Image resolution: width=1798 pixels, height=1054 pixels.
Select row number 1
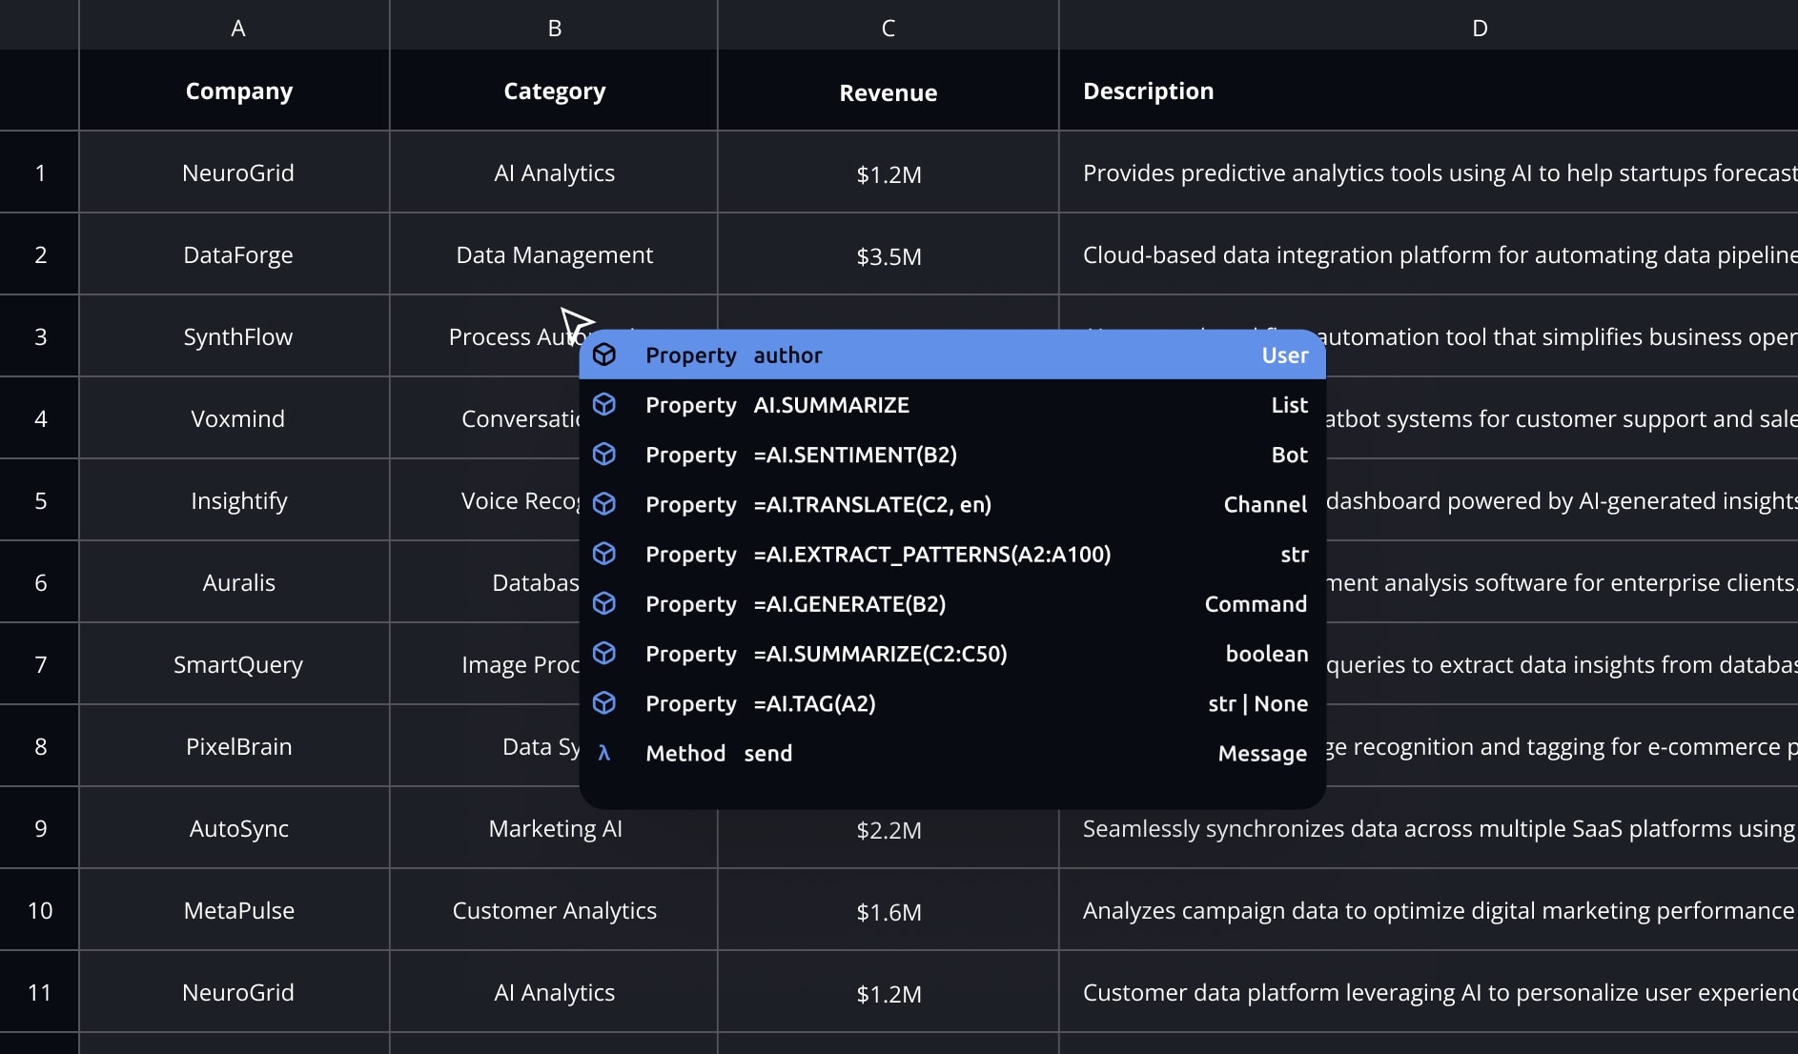39,172
